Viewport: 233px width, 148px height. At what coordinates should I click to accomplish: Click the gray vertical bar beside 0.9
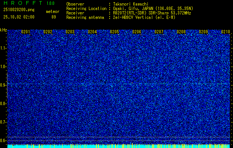7,85
